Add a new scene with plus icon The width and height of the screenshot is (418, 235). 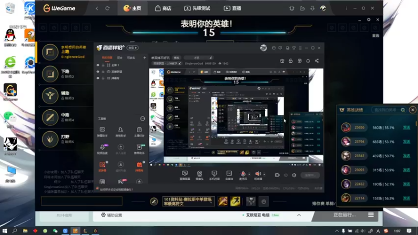(145, 57)
